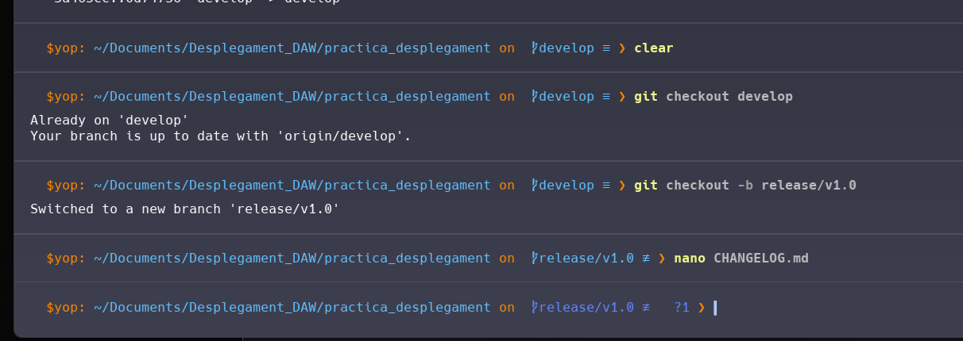Click the branch icon on the nano CHANGELOG.md line
Viewport: 963px width, 341px height.
(x=535, y=258)
